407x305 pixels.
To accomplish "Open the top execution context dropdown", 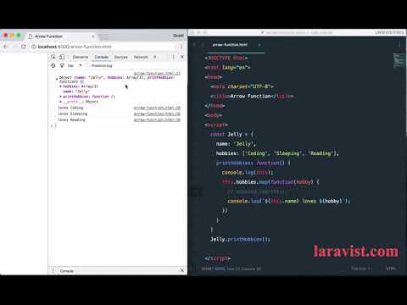I will (75, 65).
